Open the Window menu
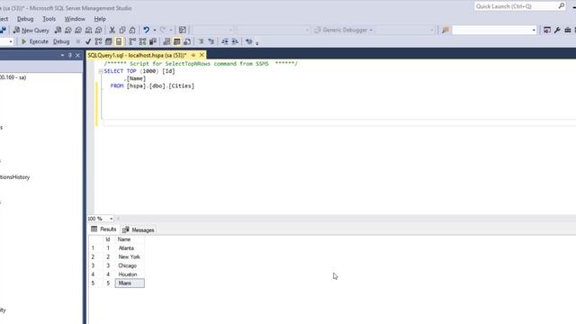576x324 pixels. pyautogui.click(x=75, y=19)
